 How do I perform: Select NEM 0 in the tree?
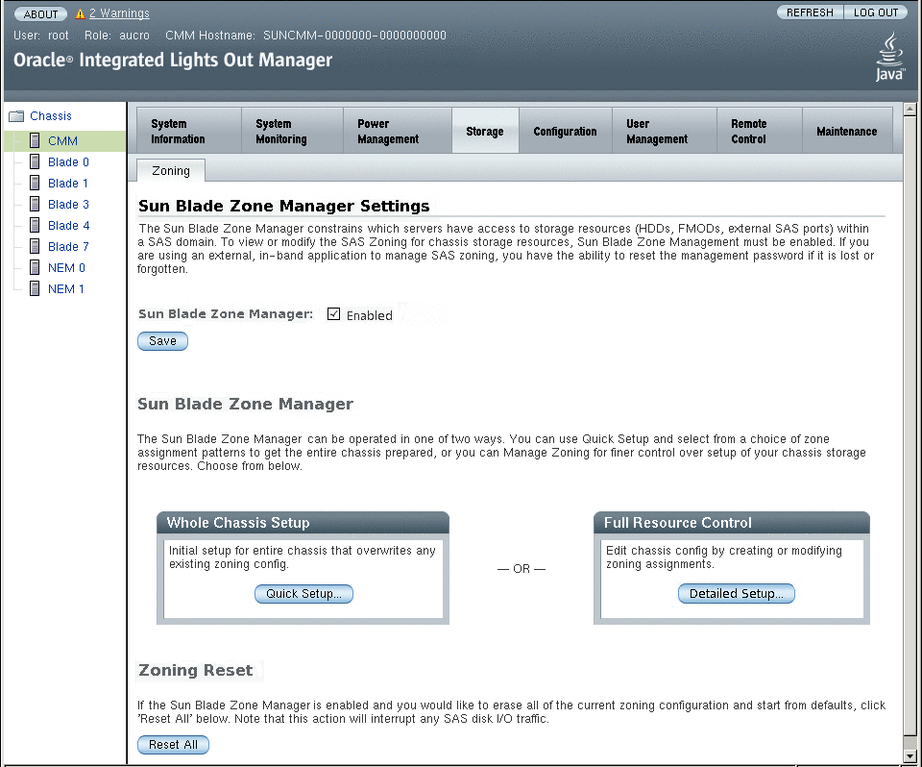[66, 268]
